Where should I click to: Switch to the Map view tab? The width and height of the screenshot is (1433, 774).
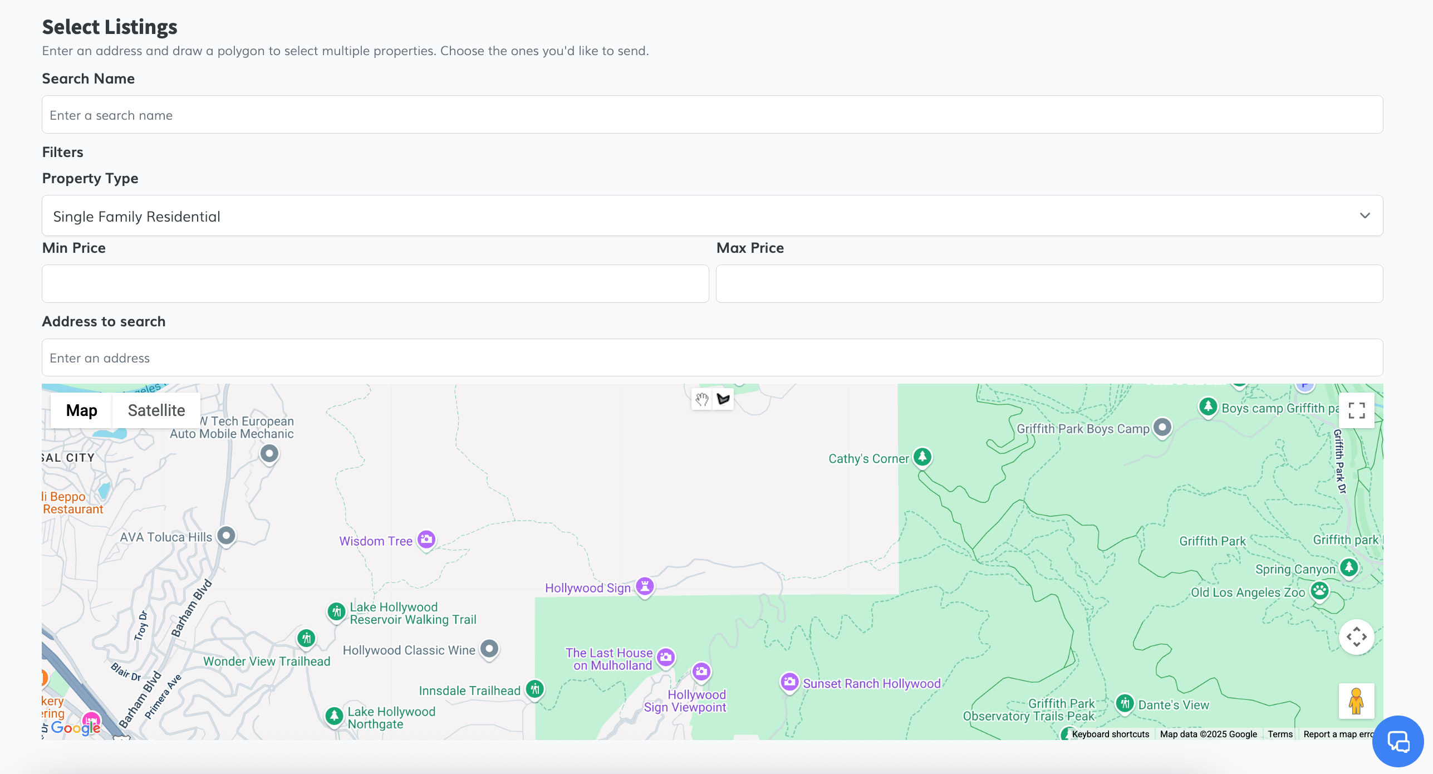pyautogui.click(x=81, y=410)
